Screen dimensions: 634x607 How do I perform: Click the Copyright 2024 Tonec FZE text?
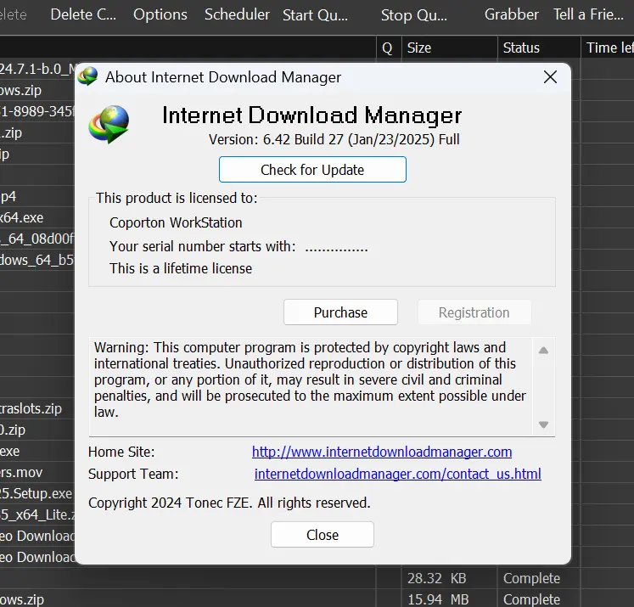point(229,503)
